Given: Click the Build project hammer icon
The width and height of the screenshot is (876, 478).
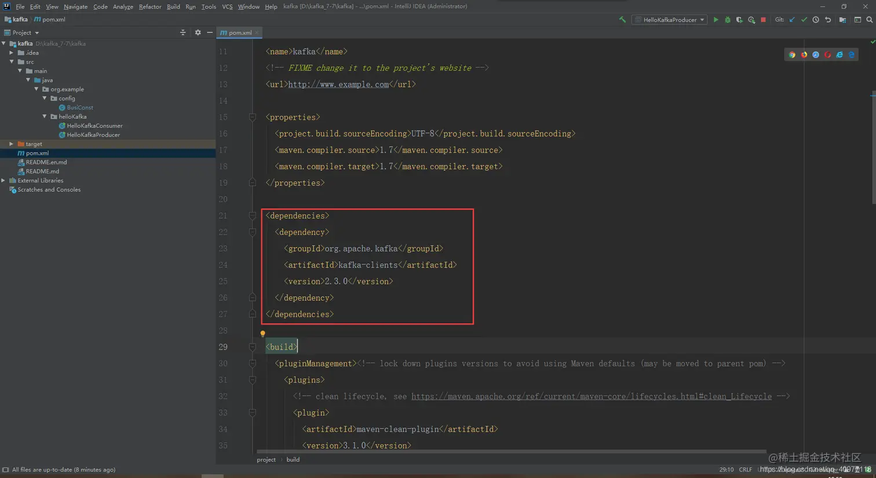Looking at the screenshot, I should pos(622,20).
